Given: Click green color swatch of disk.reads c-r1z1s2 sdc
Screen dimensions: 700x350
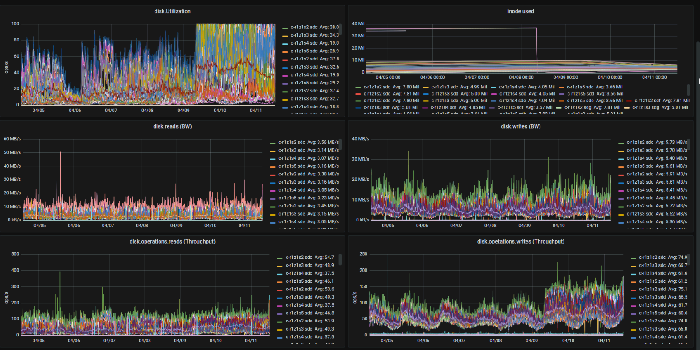Looking at the screenshot, I should click(x=272, y=143).
